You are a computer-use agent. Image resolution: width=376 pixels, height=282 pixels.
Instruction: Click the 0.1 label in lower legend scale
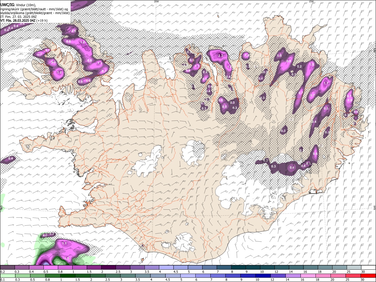tap(2, 280)
